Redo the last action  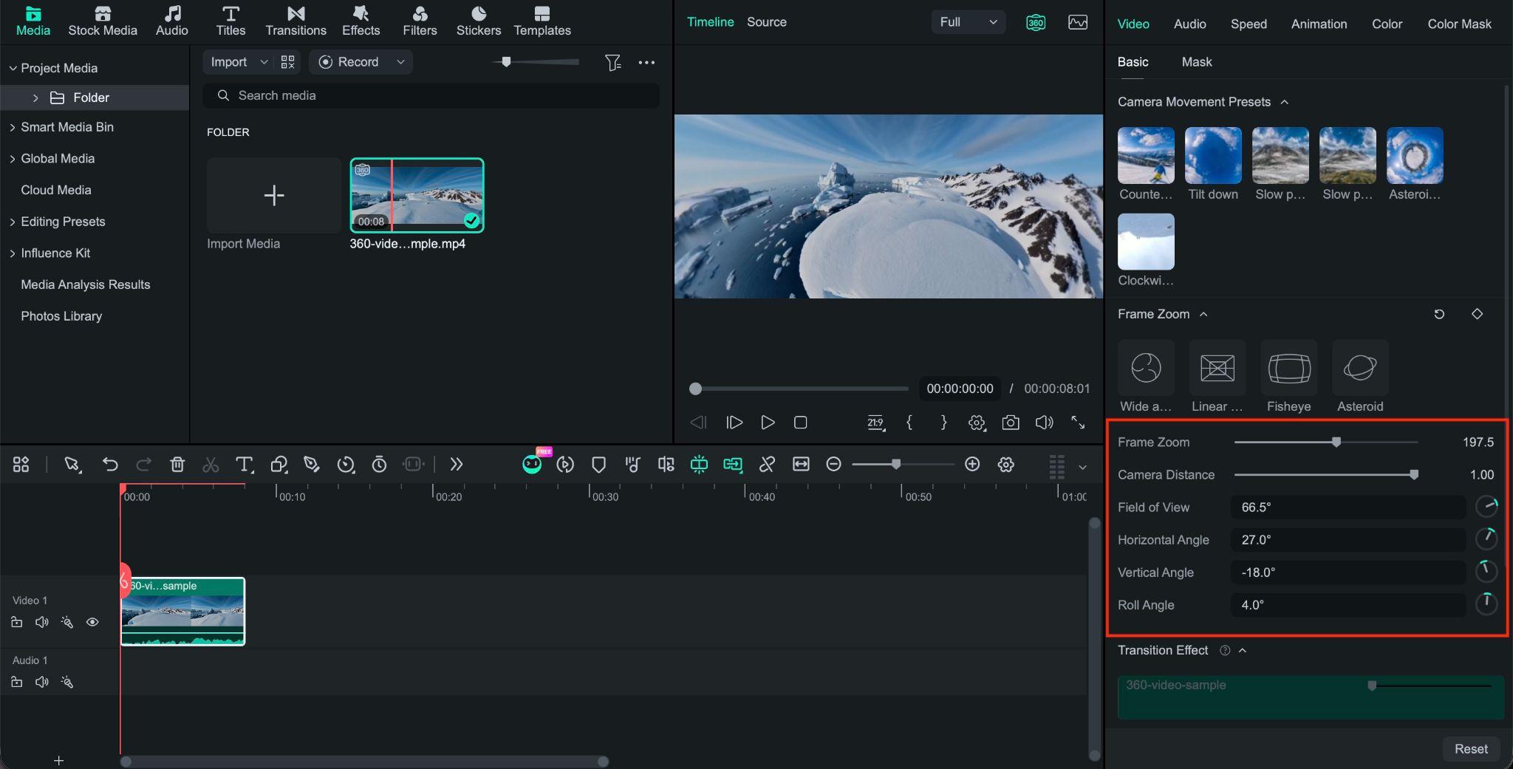click(144, 465)
